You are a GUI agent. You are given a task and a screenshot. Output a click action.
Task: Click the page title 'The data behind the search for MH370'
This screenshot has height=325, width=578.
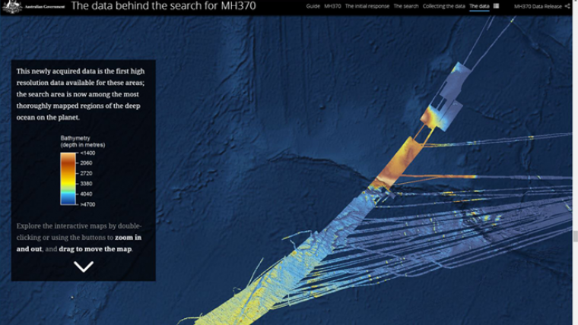(164, 6)
